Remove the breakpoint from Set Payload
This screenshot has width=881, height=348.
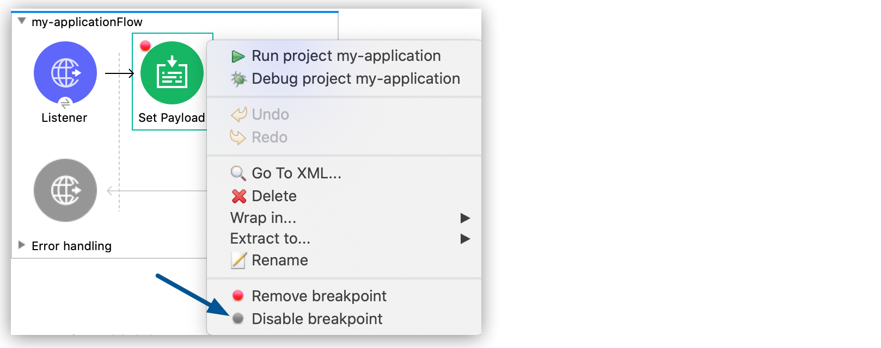[319, 296]
